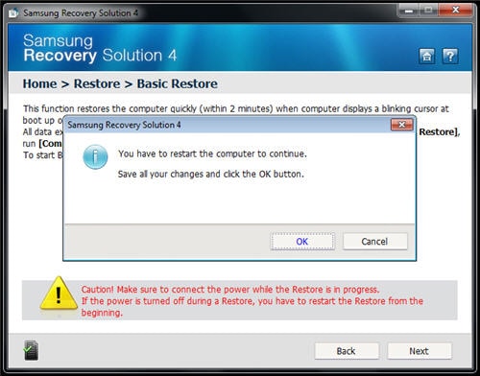The image size is (480, 376).
Task: Go to the previous step with Back
Action: pos(347,351)
